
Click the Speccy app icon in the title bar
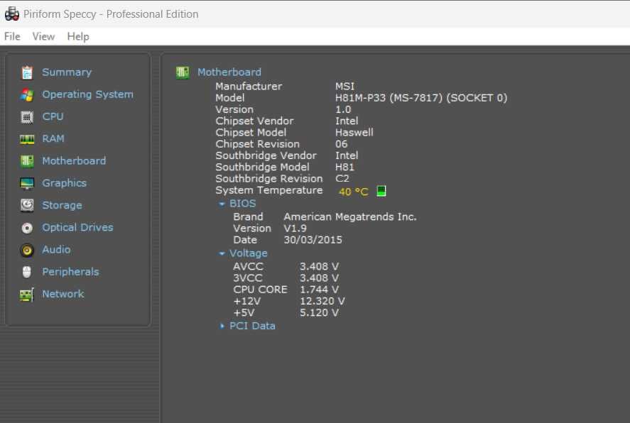tap(11, 14)
